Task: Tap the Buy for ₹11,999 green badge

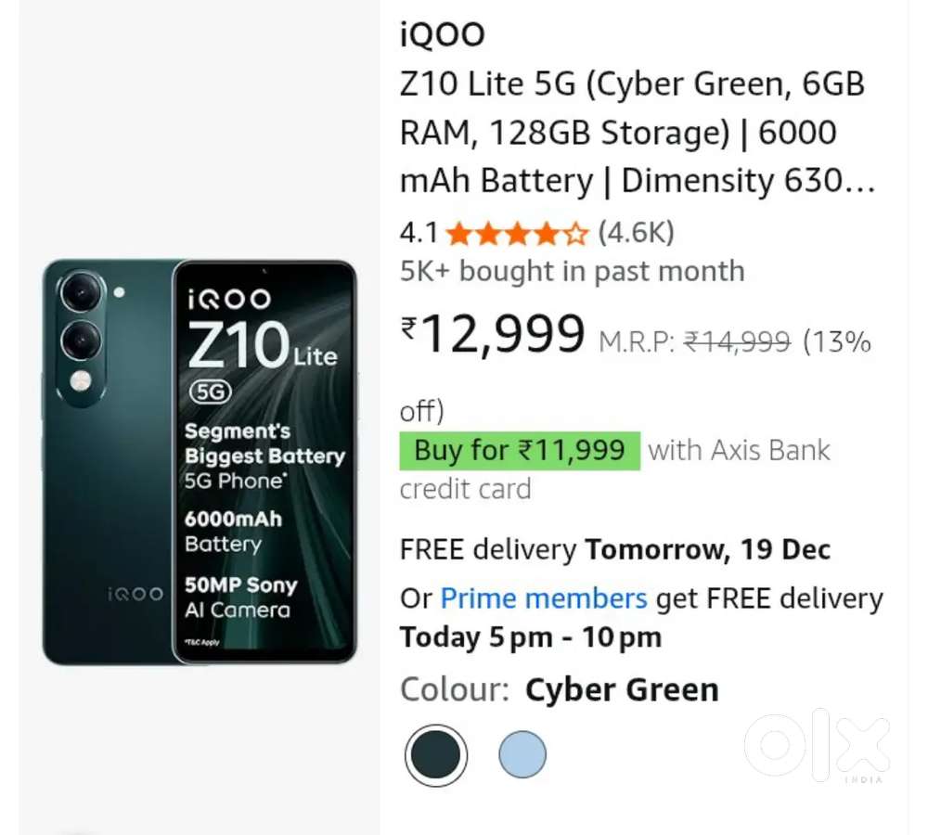Action: click(x=520, y=451)
